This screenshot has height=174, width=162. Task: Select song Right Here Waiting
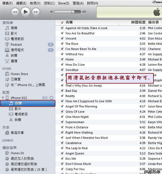tap(79, 132)
